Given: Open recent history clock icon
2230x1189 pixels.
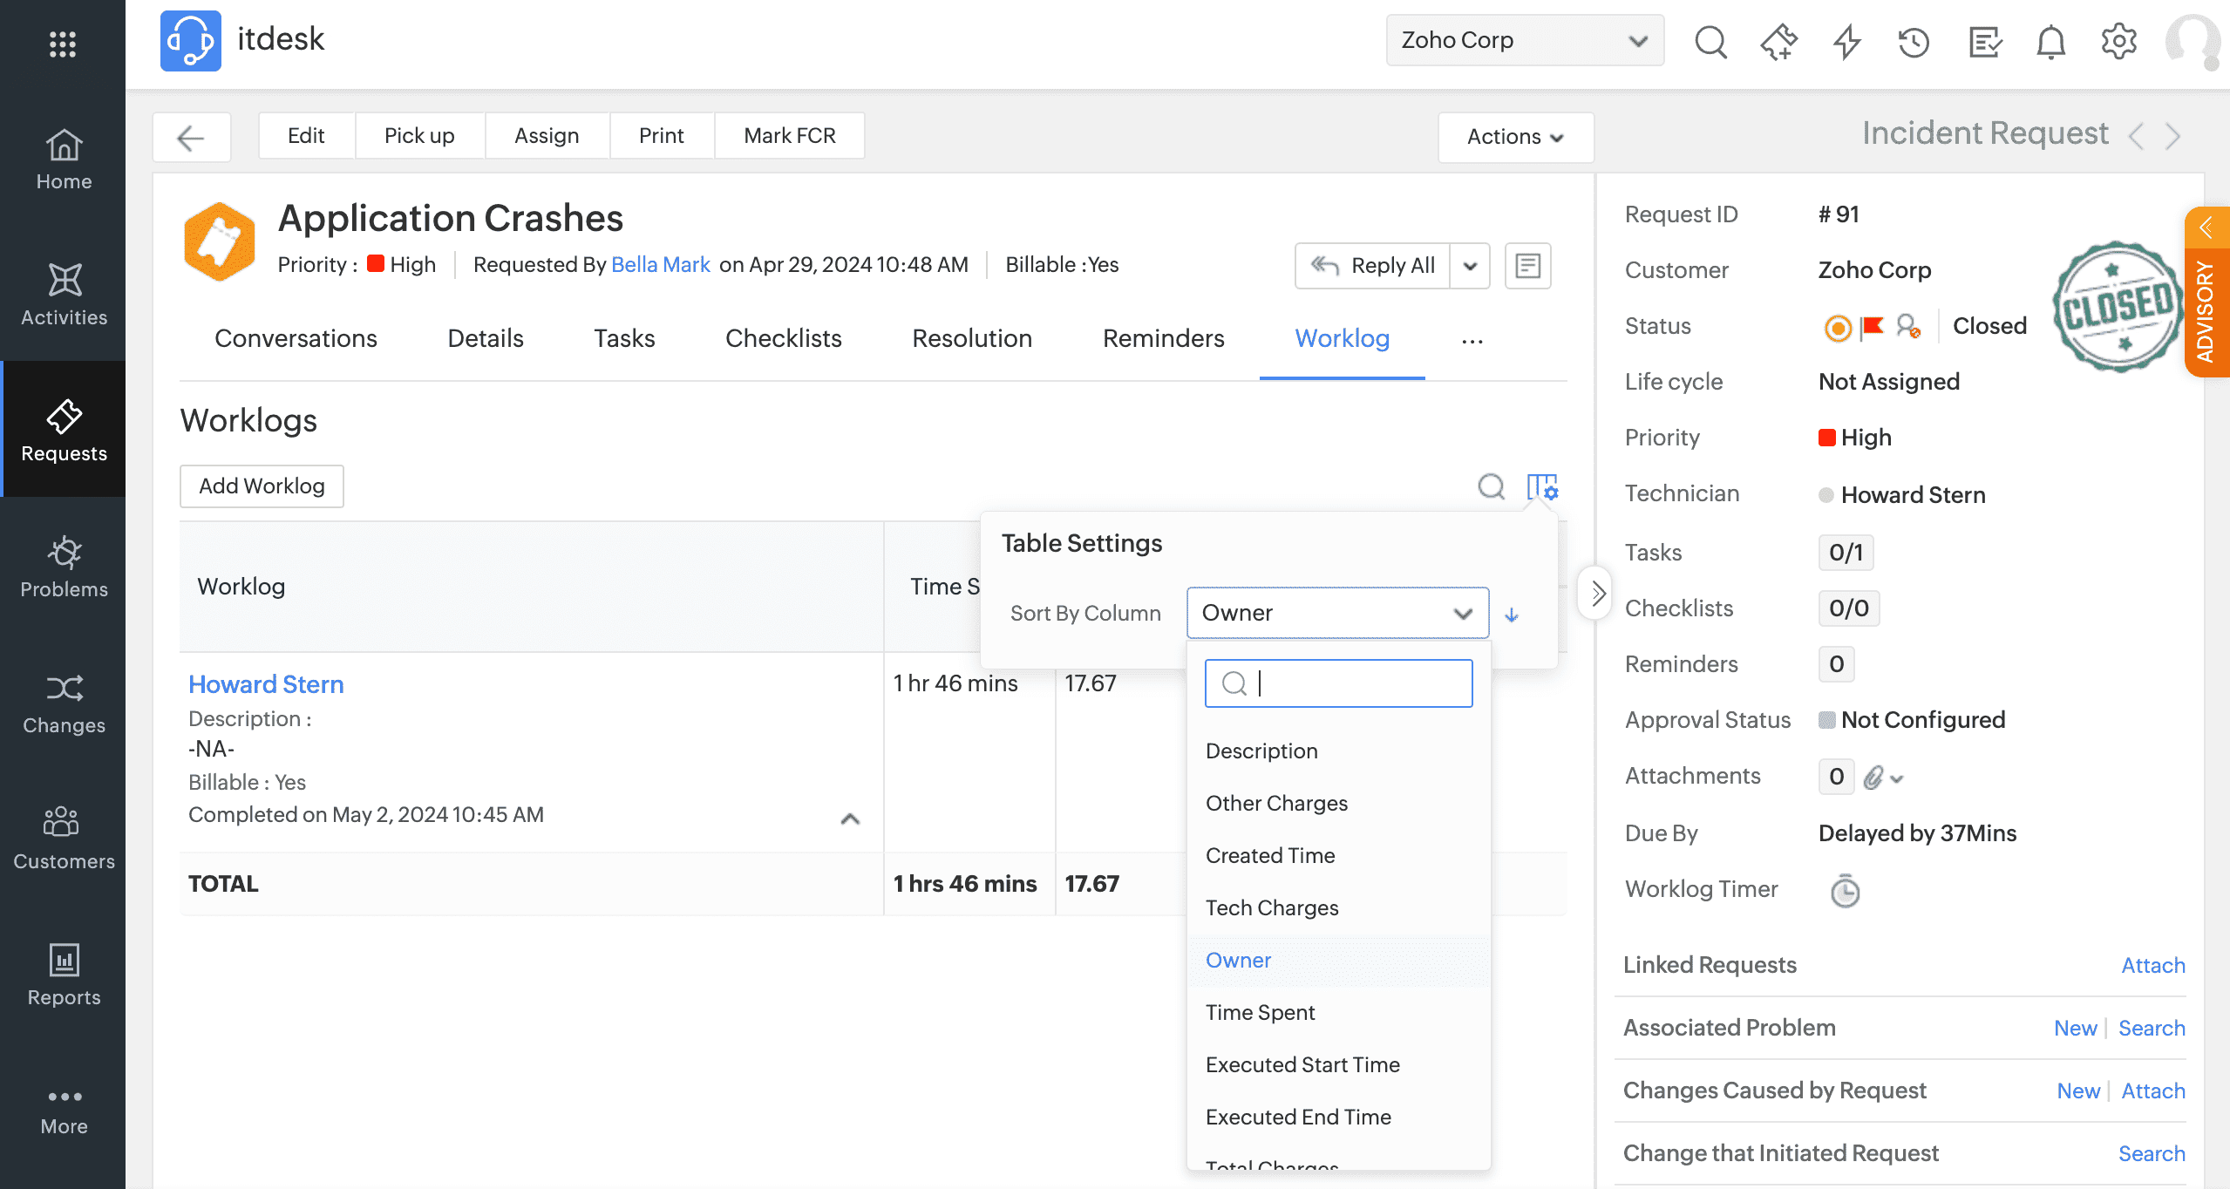Looking at the screenshot, I should 1914,41.
